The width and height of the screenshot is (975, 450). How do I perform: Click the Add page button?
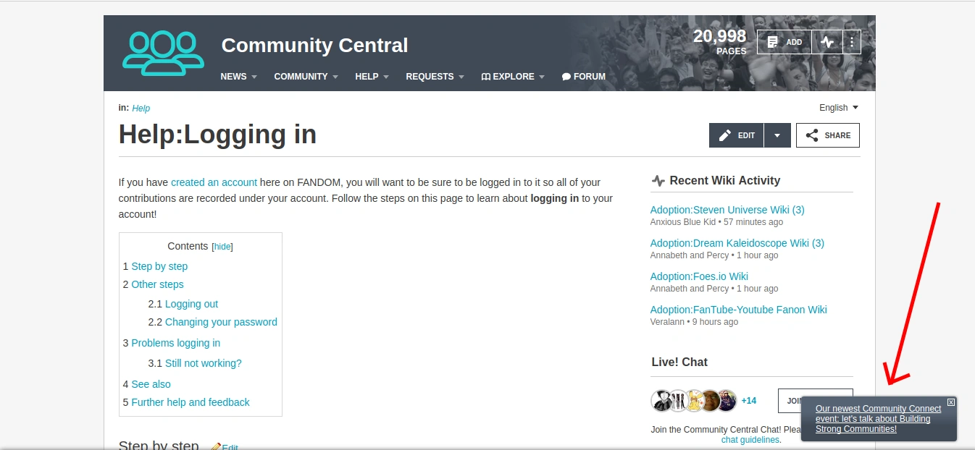[784, 42]
